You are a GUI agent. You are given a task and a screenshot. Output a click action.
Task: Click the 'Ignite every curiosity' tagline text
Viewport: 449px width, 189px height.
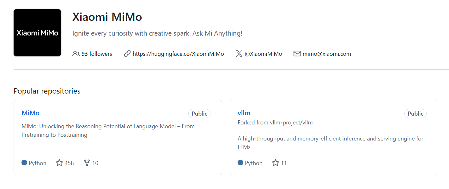point(157,33)
